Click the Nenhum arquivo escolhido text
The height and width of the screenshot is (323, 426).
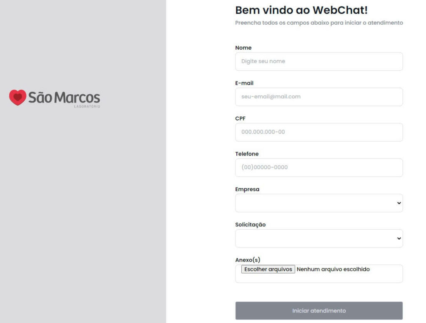click(333, 269)
